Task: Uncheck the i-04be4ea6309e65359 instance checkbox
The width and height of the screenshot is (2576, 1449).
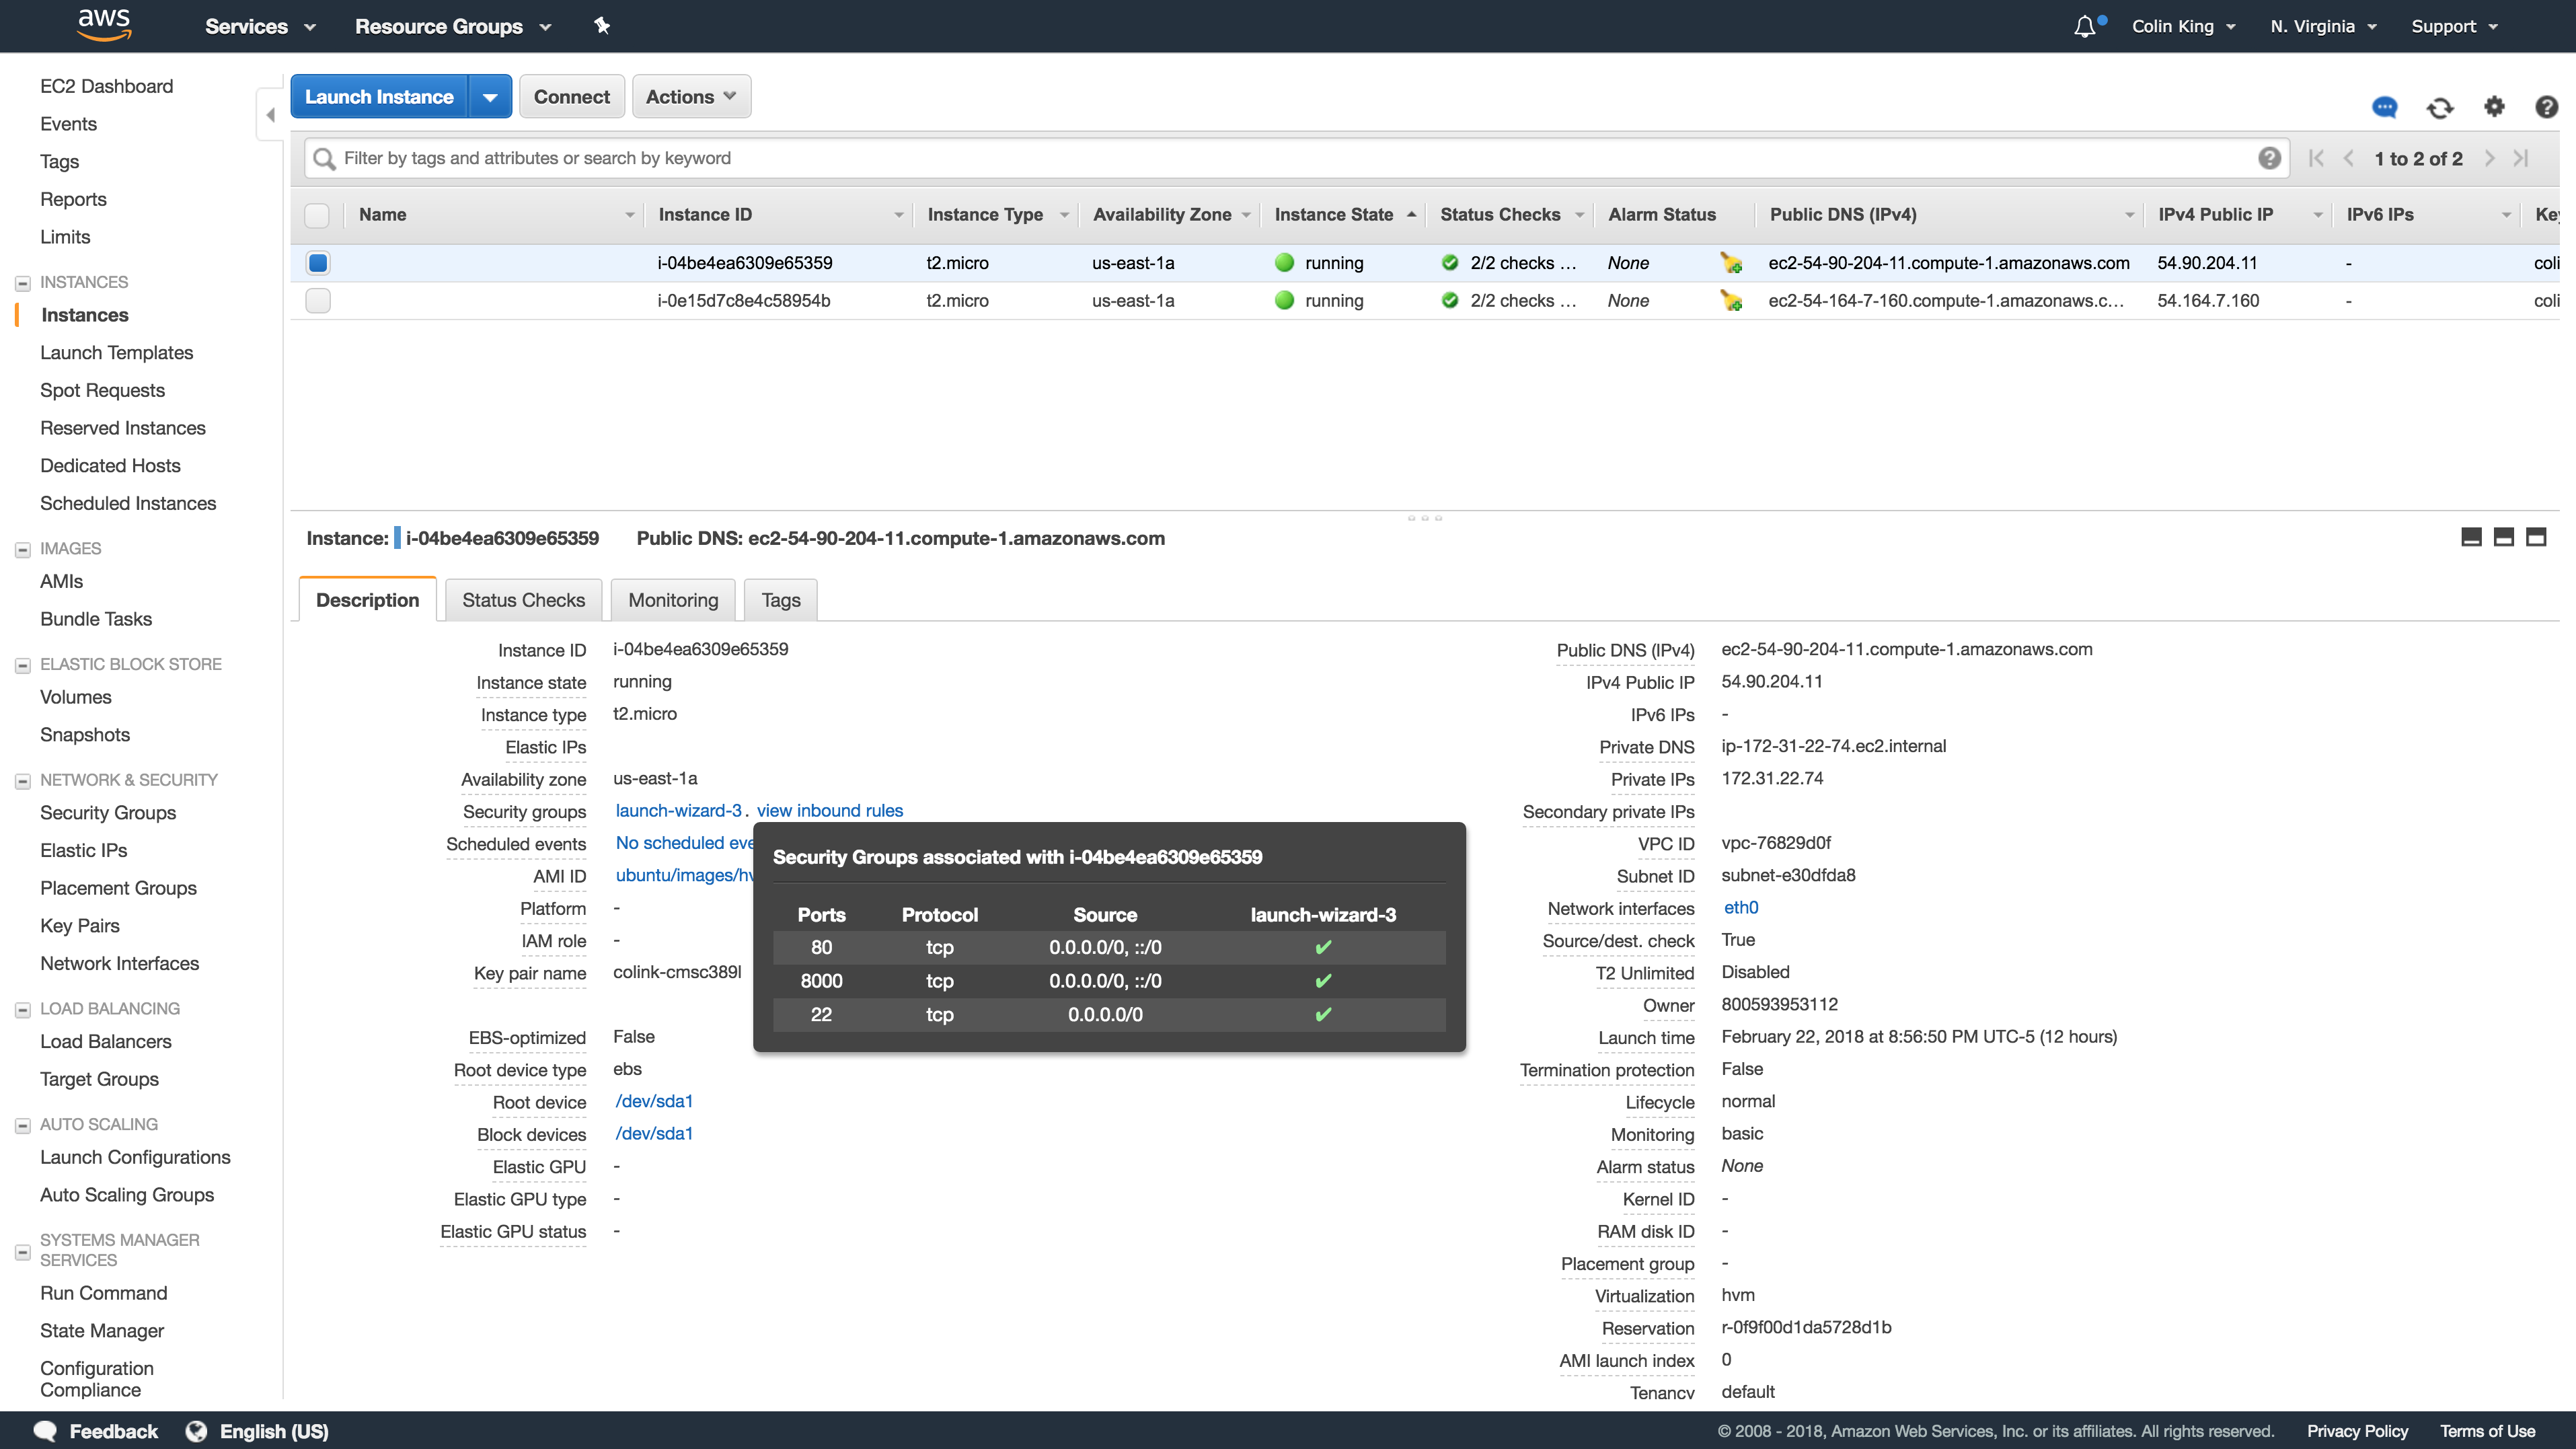Action: pyautogui.click(x=318, y=263)
